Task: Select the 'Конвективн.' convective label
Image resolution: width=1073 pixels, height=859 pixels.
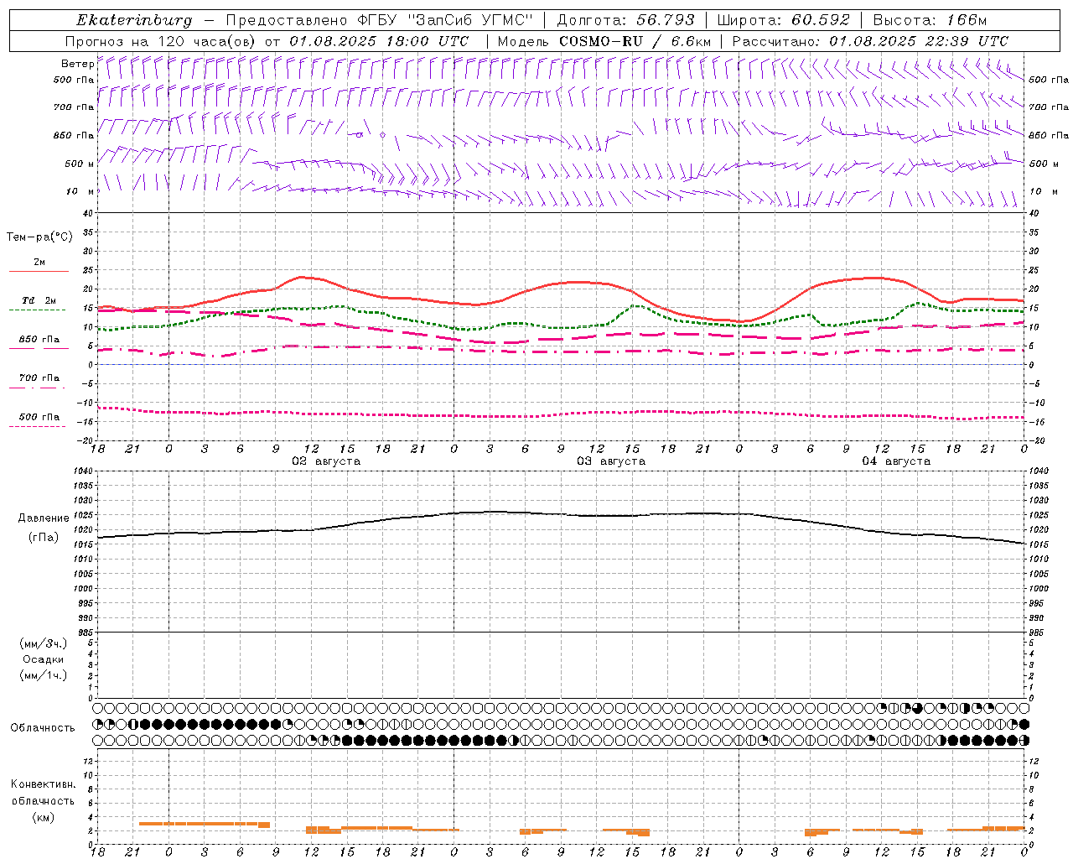Action: pos(44,784)
